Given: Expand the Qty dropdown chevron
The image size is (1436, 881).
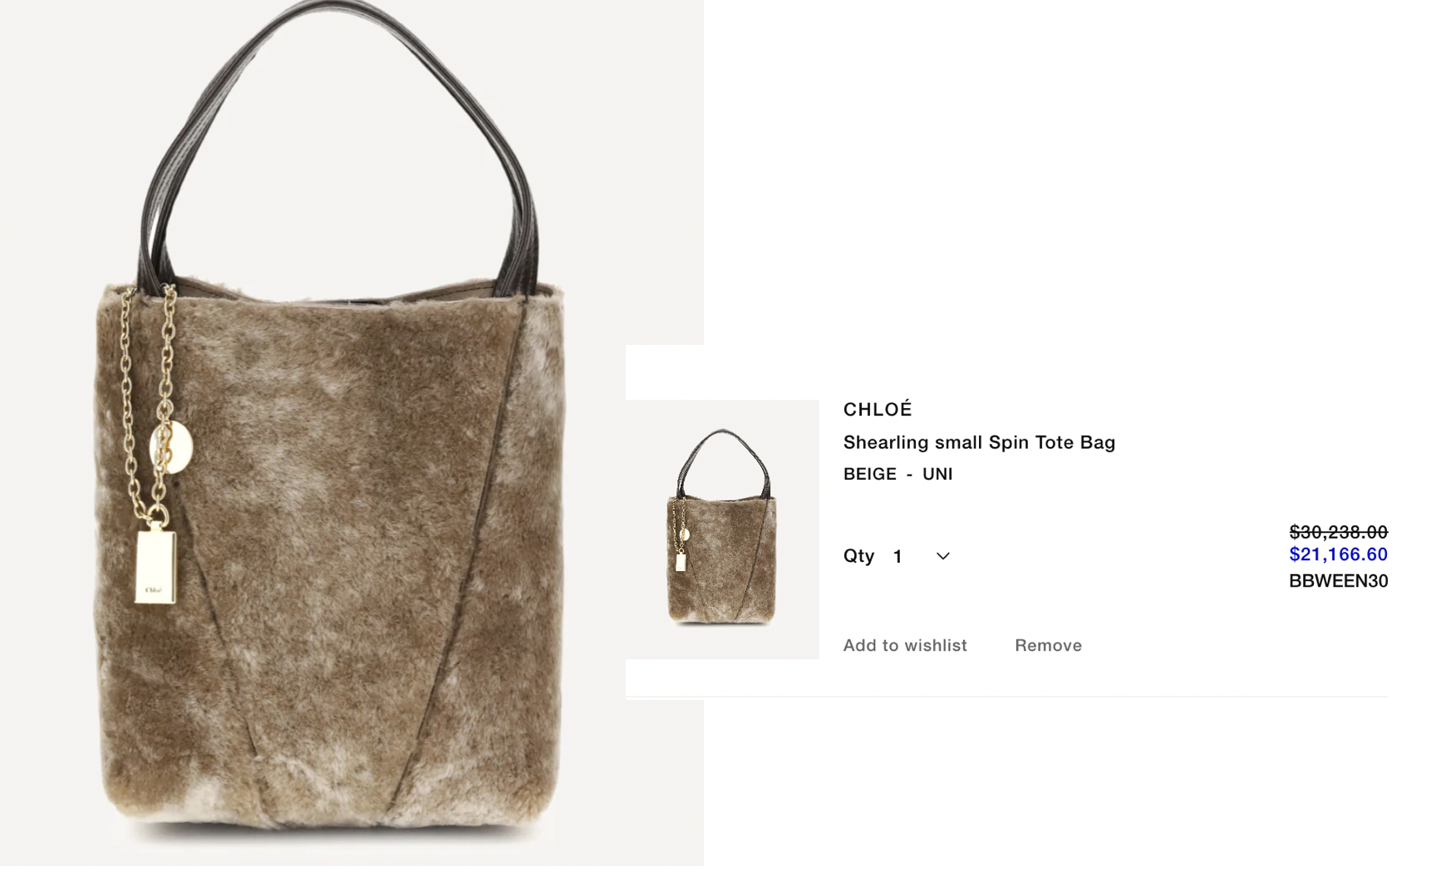Looking at the screenshot, I should [942, 556].
